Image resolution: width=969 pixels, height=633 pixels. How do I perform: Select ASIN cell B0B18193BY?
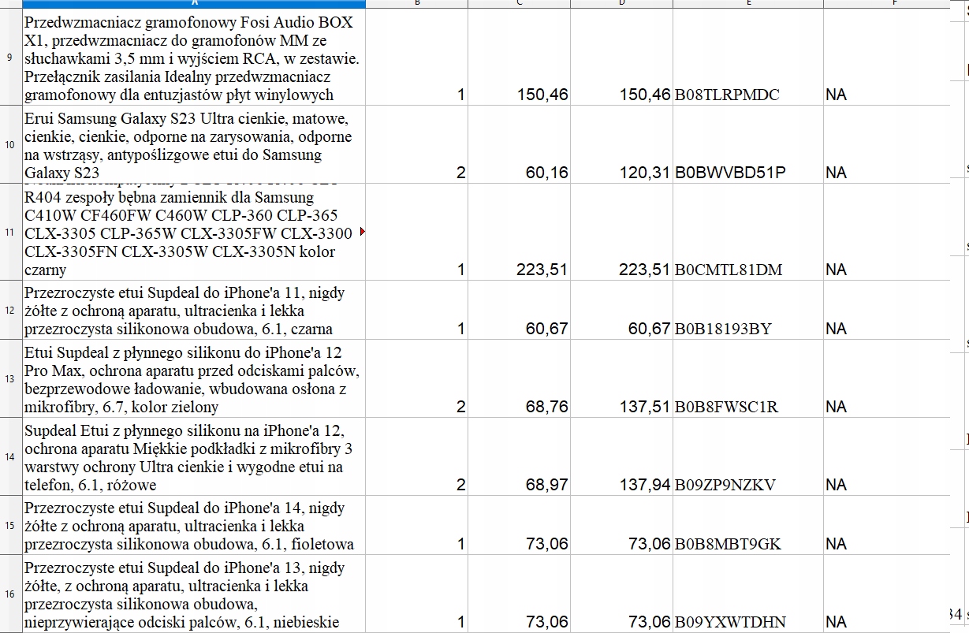[748, 310]
